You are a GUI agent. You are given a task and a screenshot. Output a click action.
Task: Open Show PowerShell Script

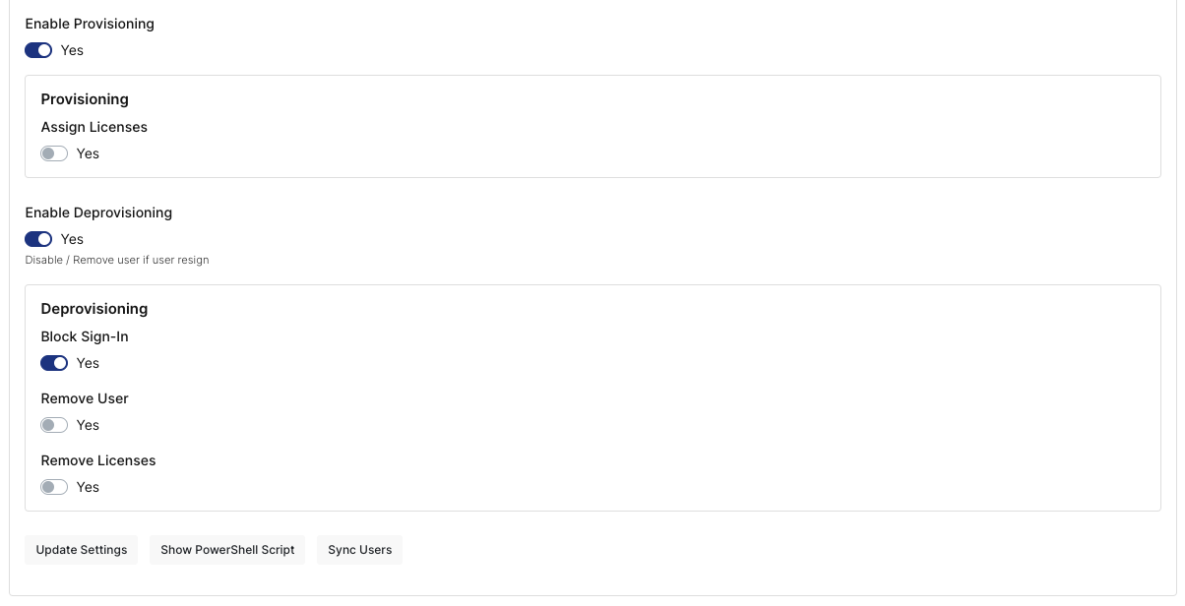point(227,550)
